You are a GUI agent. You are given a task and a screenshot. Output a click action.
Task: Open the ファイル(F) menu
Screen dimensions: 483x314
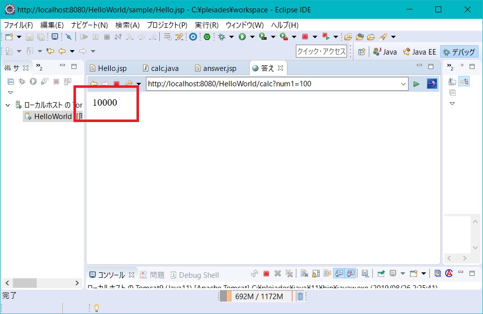click(x=18, y=25)
